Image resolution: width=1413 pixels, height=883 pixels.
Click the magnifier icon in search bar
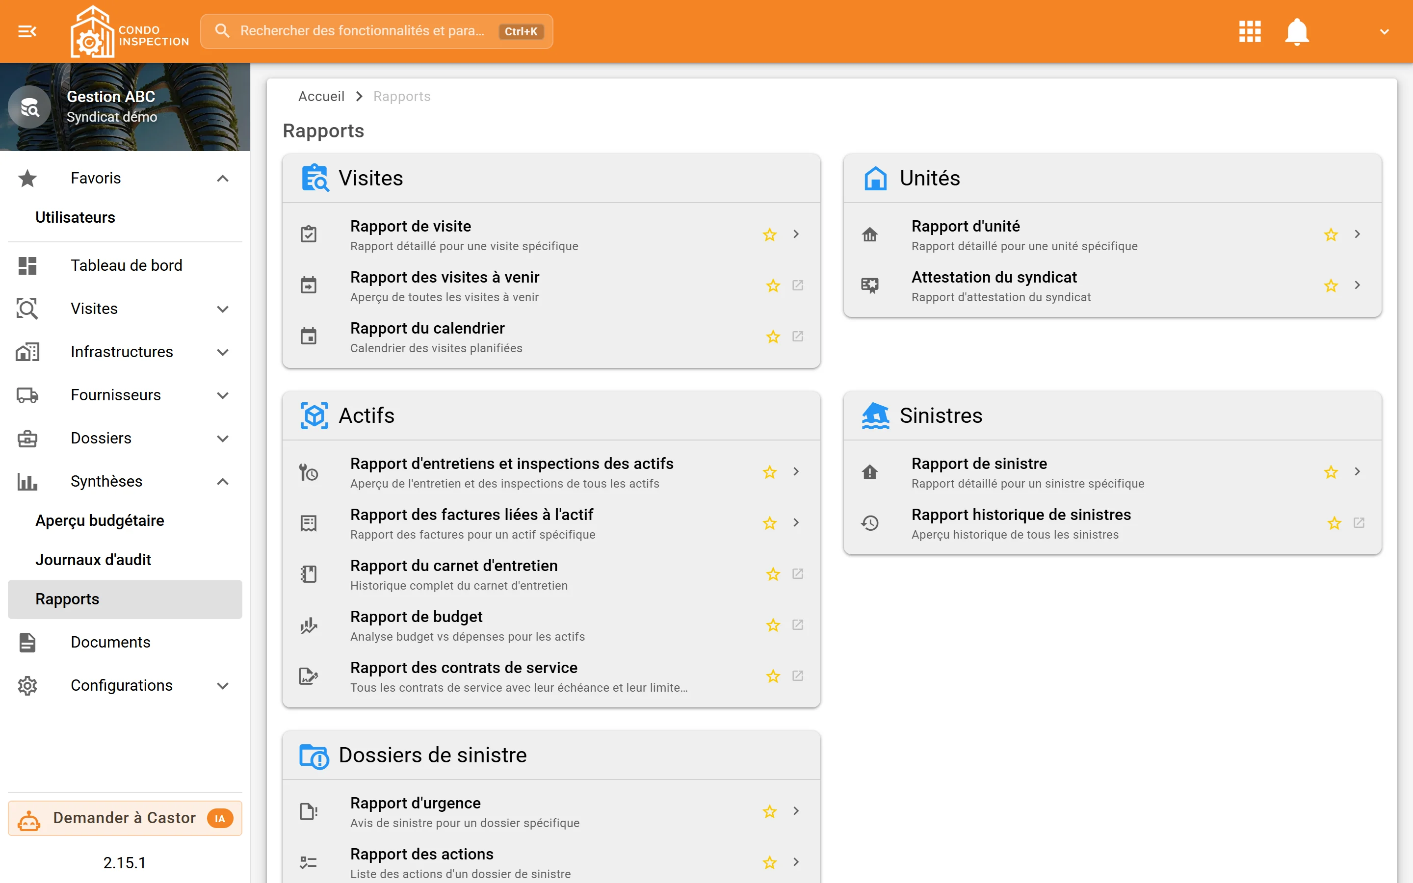point(222,31)
